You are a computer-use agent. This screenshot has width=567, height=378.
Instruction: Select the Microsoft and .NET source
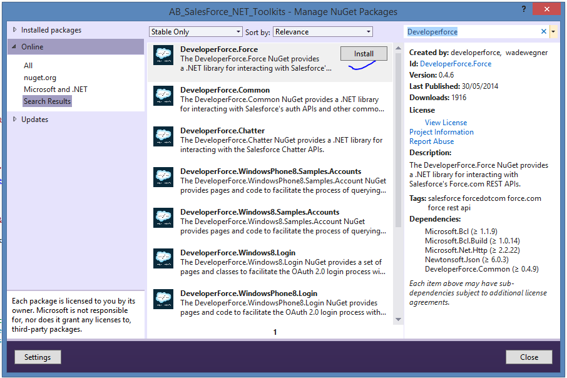pyautogui.click(x=56, y=89)
